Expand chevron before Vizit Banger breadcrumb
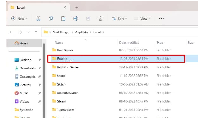The width and height of the screenshot is (220, 124). [x=50, y=32]
